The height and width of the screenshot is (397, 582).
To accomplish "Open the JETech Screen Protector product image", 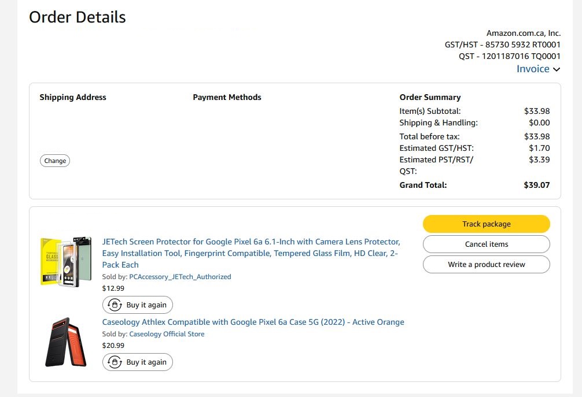I will tap(66, 261).
